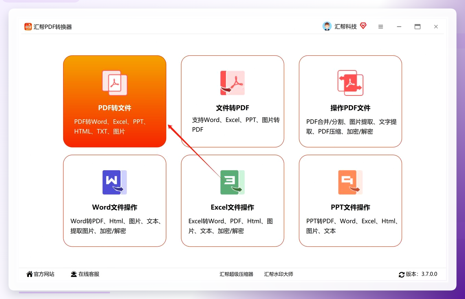The height and width of the screenshot is (299, 465).
Task: Click the 操作PDF文件 card icon
Action: tap(350, 83)
